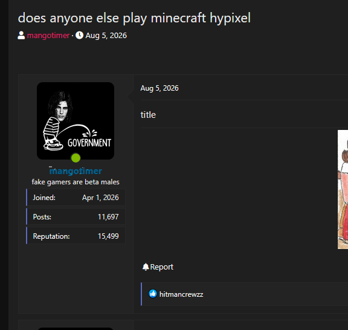
Task: Open the post timestamp Aug 5, 2026
Action: tap(159, 88)
